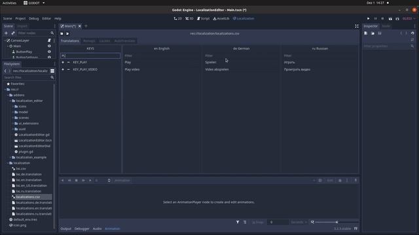This screenshot has height=235, width=419.
Task: Toggle visibility of ButtonSettings node
Action: (x=49, y=57)
